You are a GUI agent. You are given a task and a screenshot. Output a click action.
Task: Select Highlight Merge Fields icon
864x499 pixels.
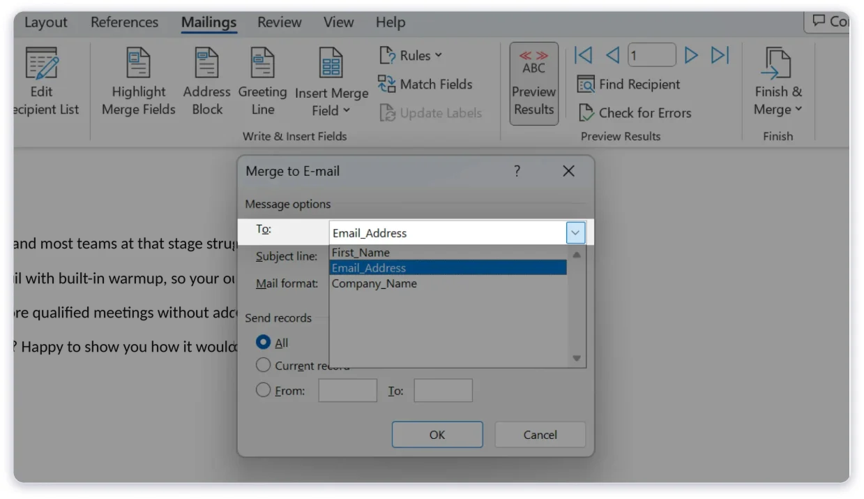pos(138,64)
